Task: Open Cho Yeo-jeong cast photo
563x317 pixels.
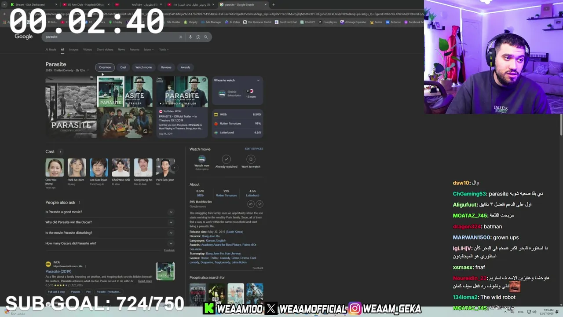Action: (55, 167)
